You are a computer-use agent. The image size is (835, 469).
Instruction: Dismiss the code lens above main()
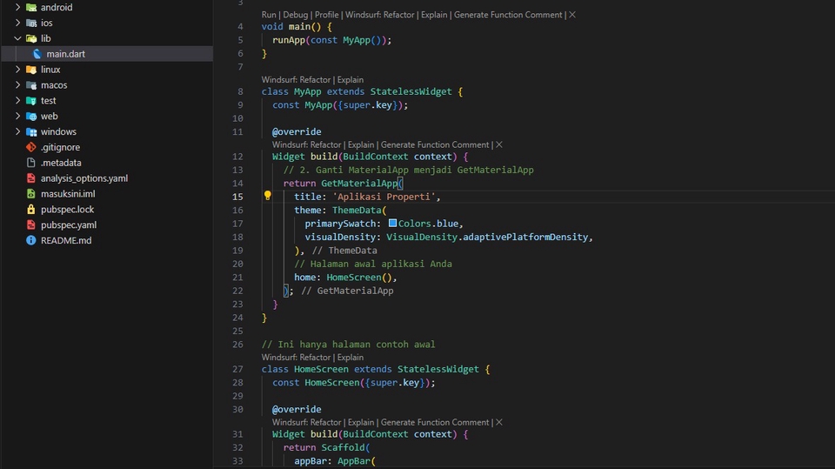[x=572, y=15]
